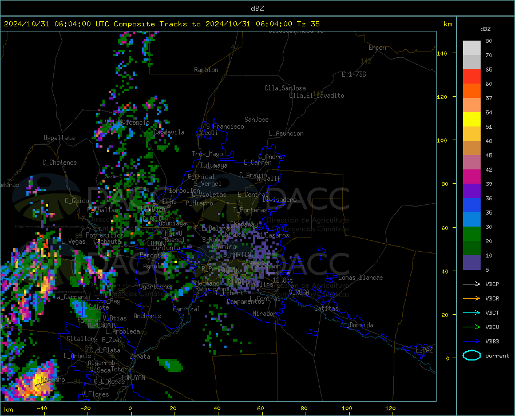This screenshot has width=515, height=416.
Task: Click the C_Chilenos map label
Action: [60, 163]
